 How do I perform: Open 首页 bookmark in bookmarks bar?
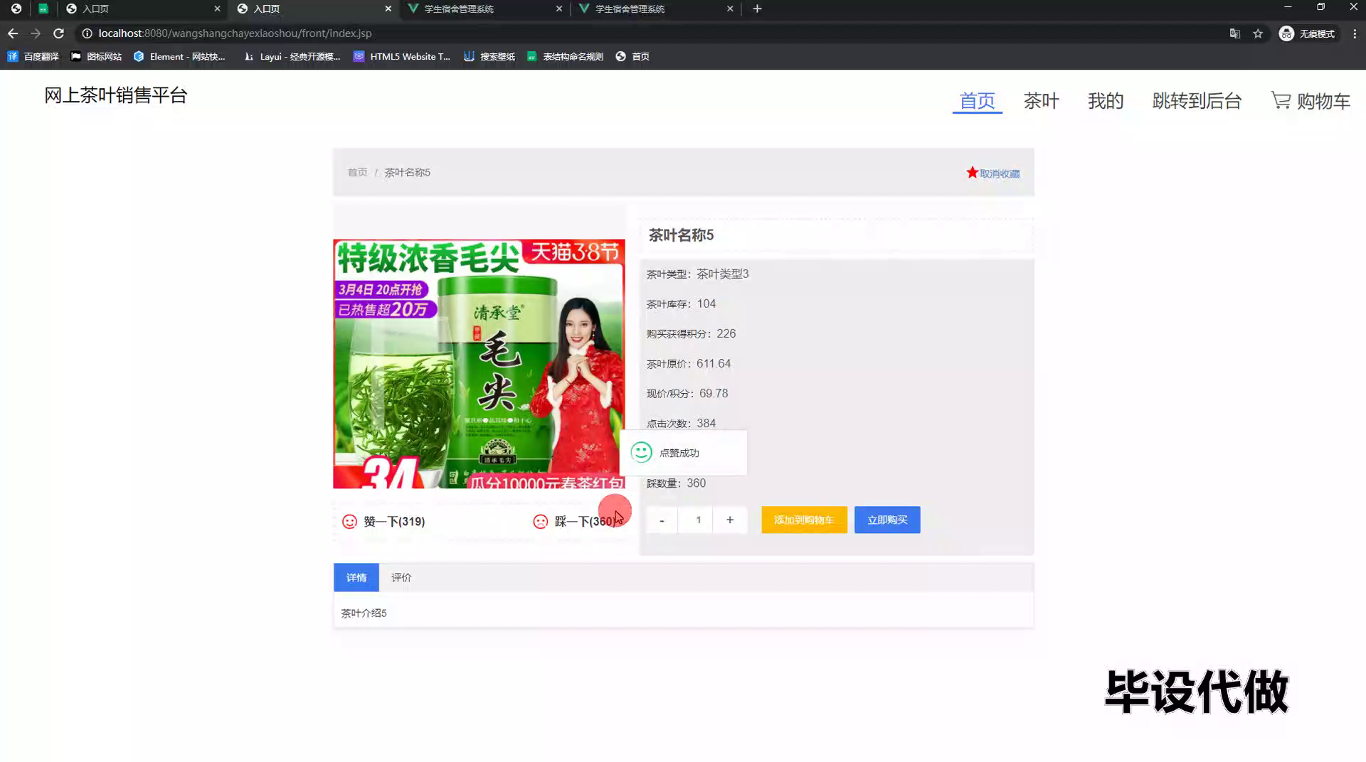[632, 56]
